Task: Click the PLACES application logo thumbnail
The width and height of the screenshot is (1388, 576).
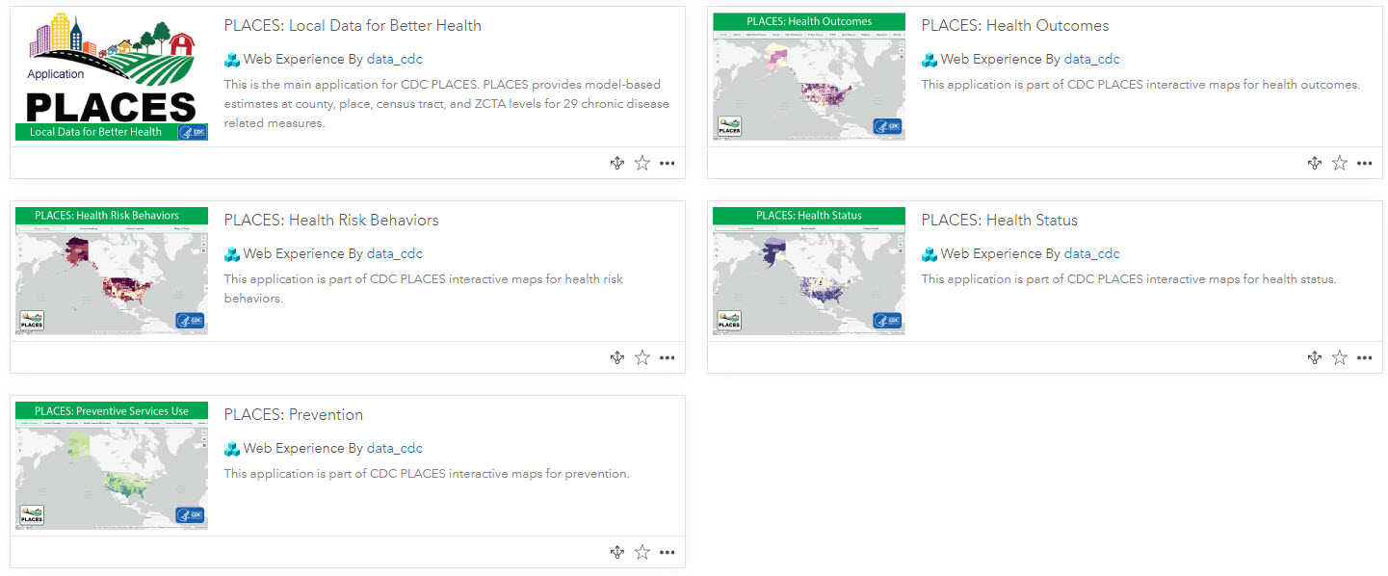Action: [112, 77]
